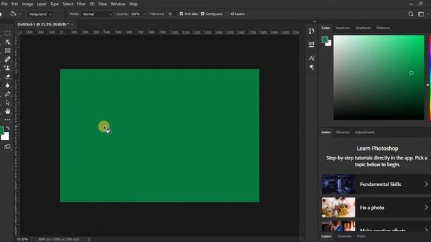
Task: Collapse the panels double-arrow at top
Action: click(314, 22)
